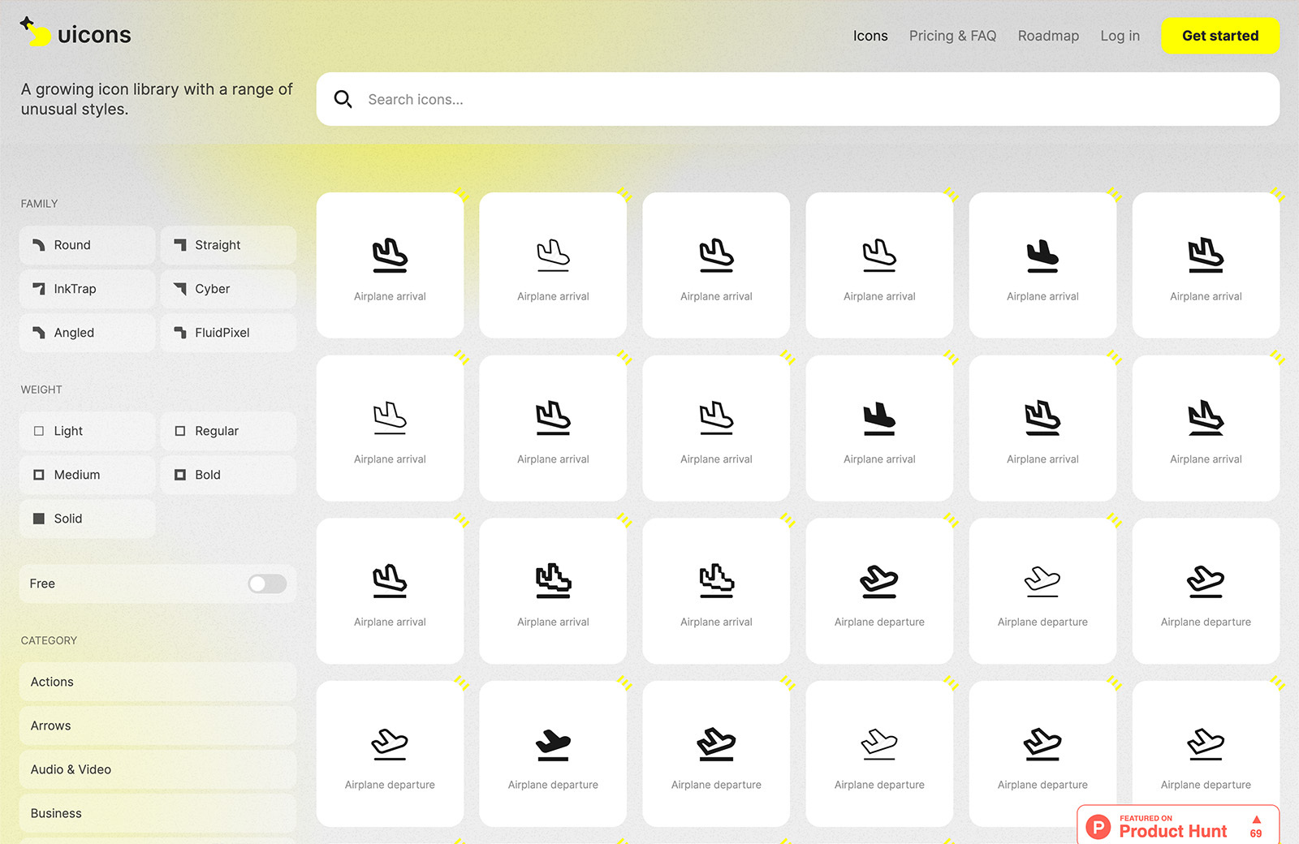This screenshot has width=1299, height=844.
Task: Open second Airplane arrival icon in second row
Action: (x=553, y=428)
